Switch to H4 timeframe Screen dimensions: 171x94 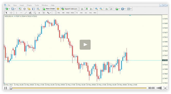81,13
